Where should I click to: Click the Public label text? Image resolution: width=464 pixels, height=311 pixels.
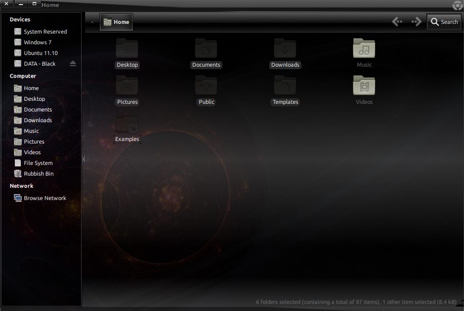click(x=207, y=102)
